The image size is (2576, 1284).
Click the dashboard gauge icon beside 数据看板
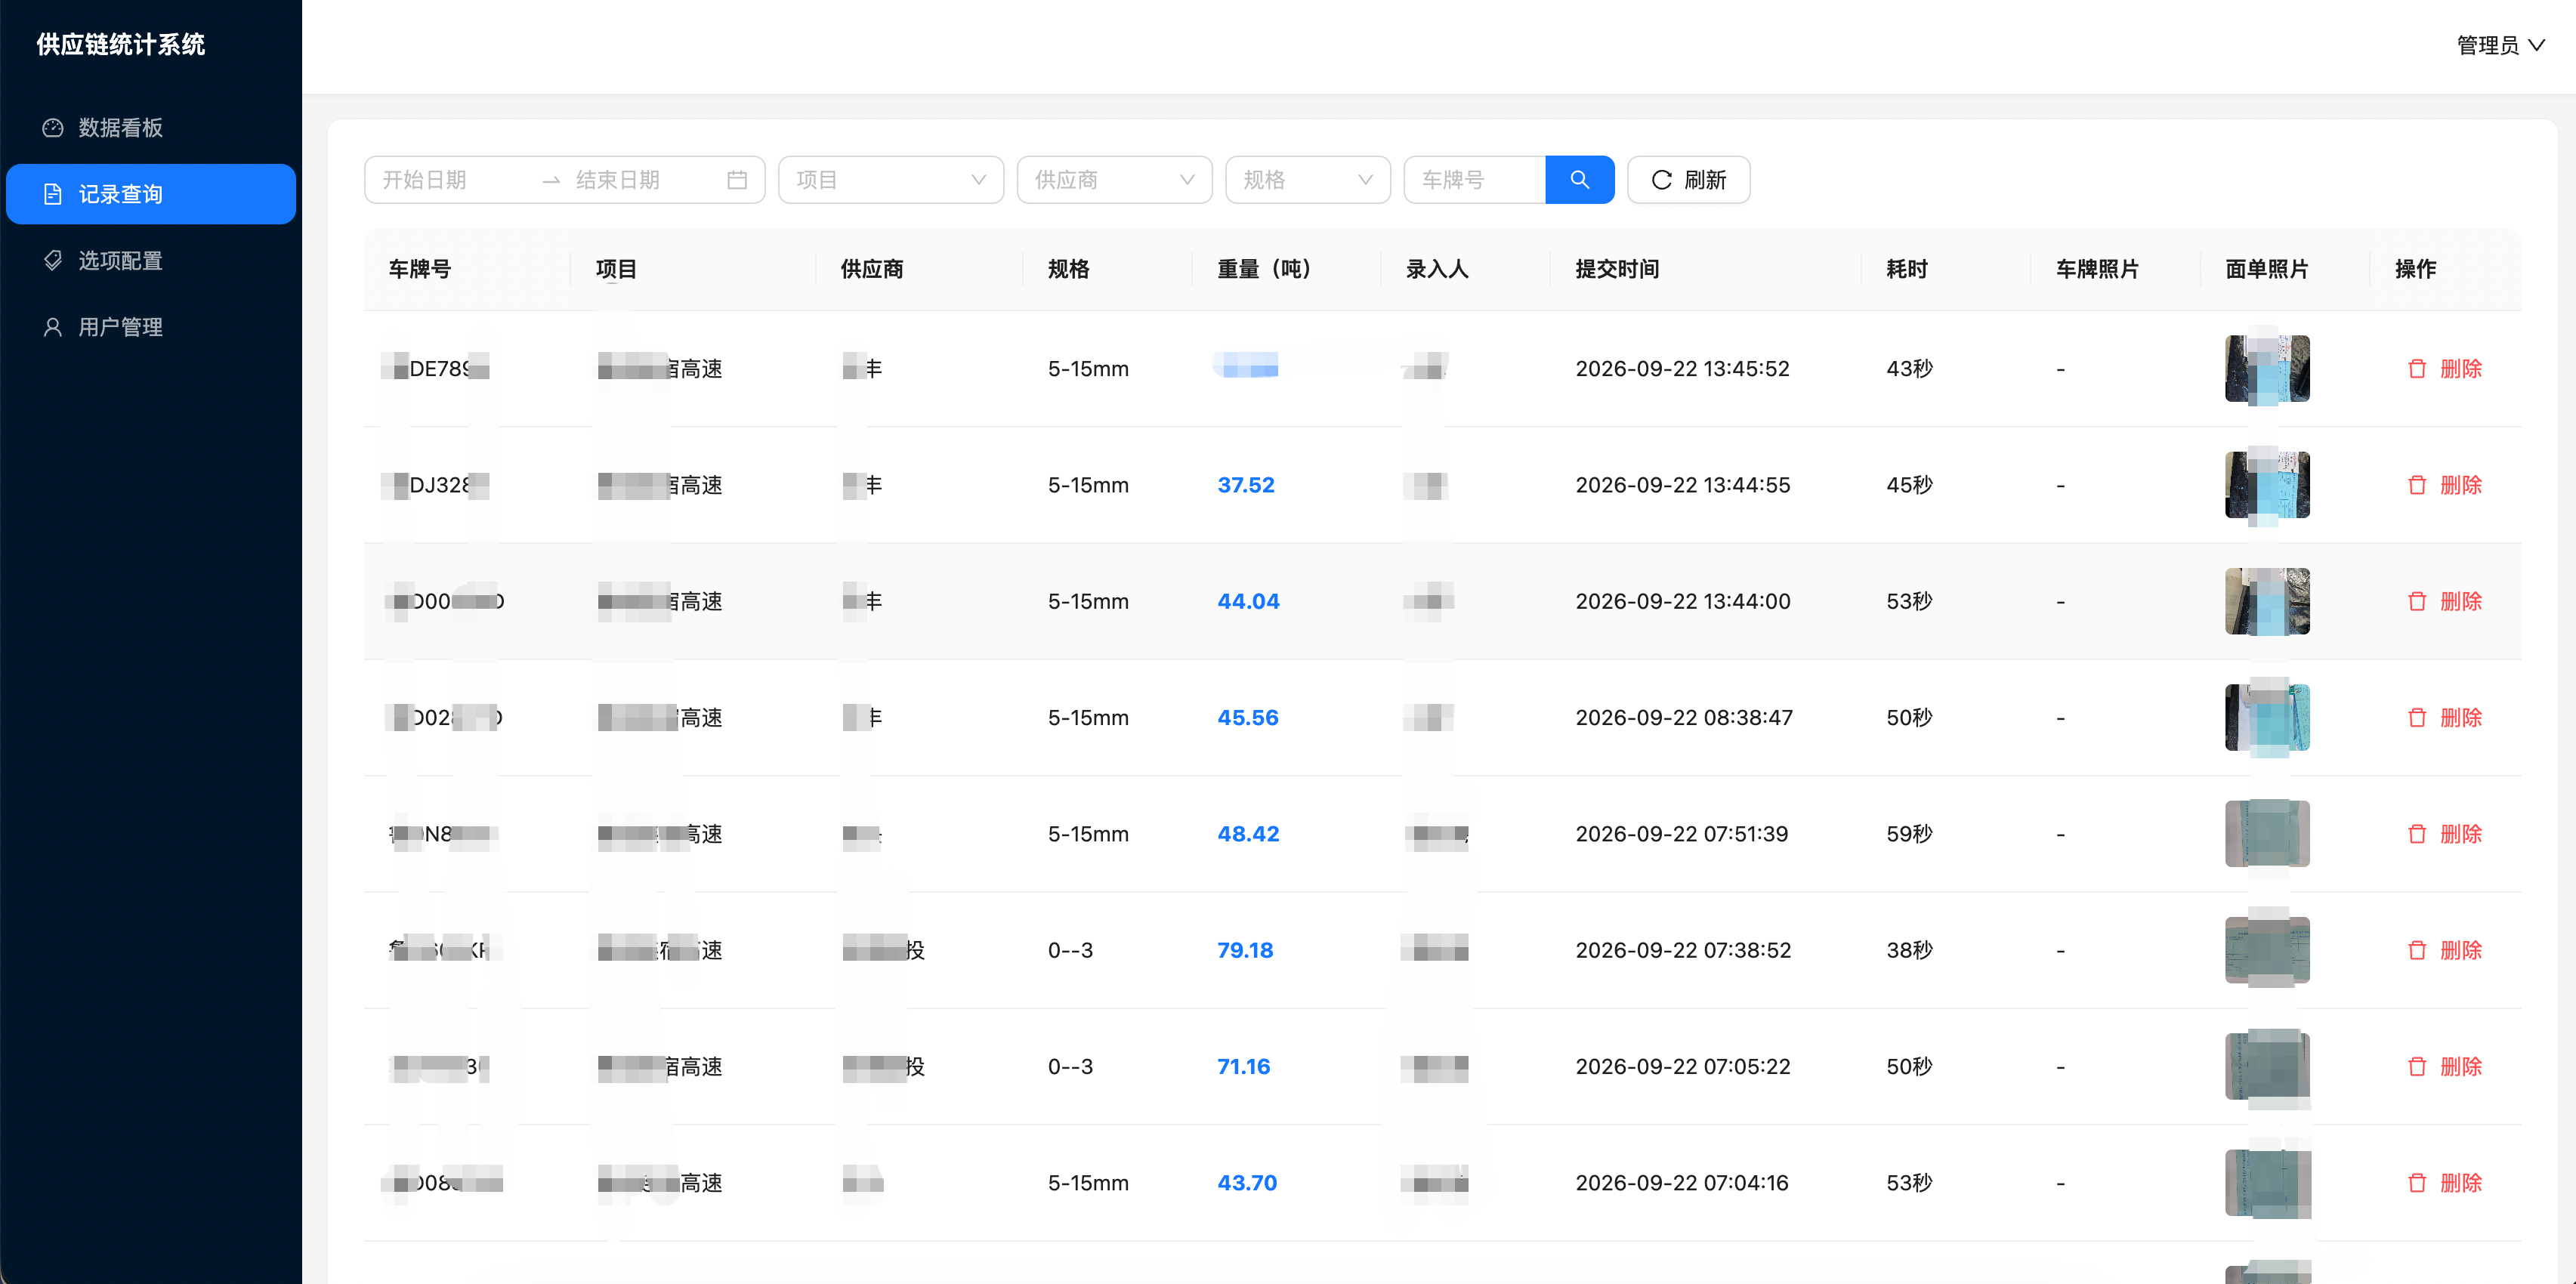[53, 127]
